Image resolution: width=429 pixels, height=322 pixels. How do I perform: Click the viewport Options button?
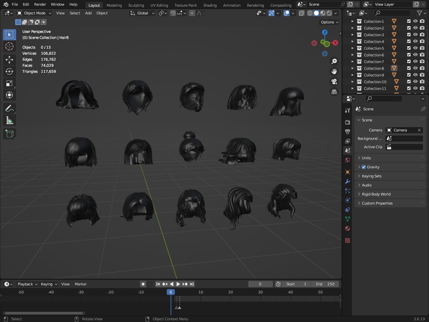[329, 22]
